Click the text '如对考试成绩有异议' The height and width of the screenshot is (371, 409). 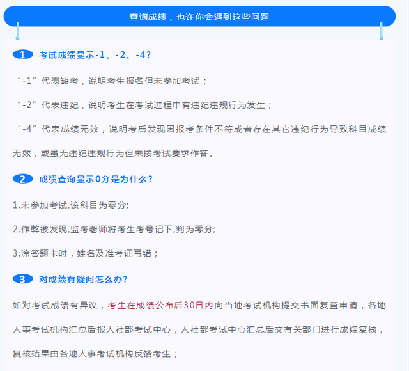[x=55, y=306]
